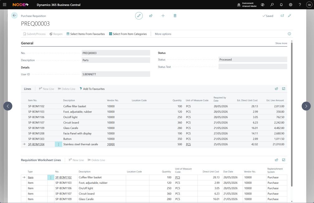Open row menu for SP-BOM1304 line

pos(59,144)
